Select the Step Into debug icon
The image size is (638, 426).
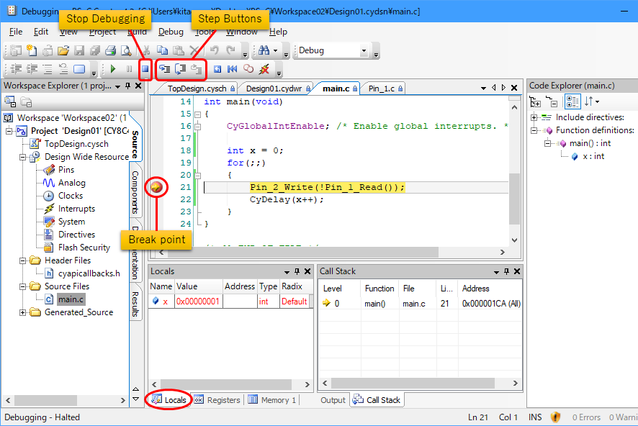click(163, 68)
